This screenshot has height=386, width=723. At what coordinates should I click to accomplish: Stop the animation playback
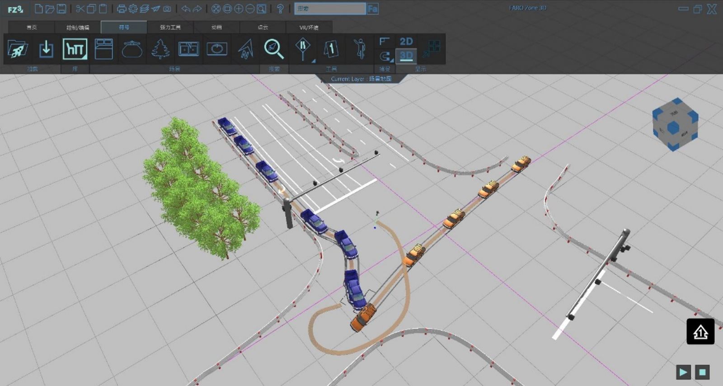click(x=702, y=372)
